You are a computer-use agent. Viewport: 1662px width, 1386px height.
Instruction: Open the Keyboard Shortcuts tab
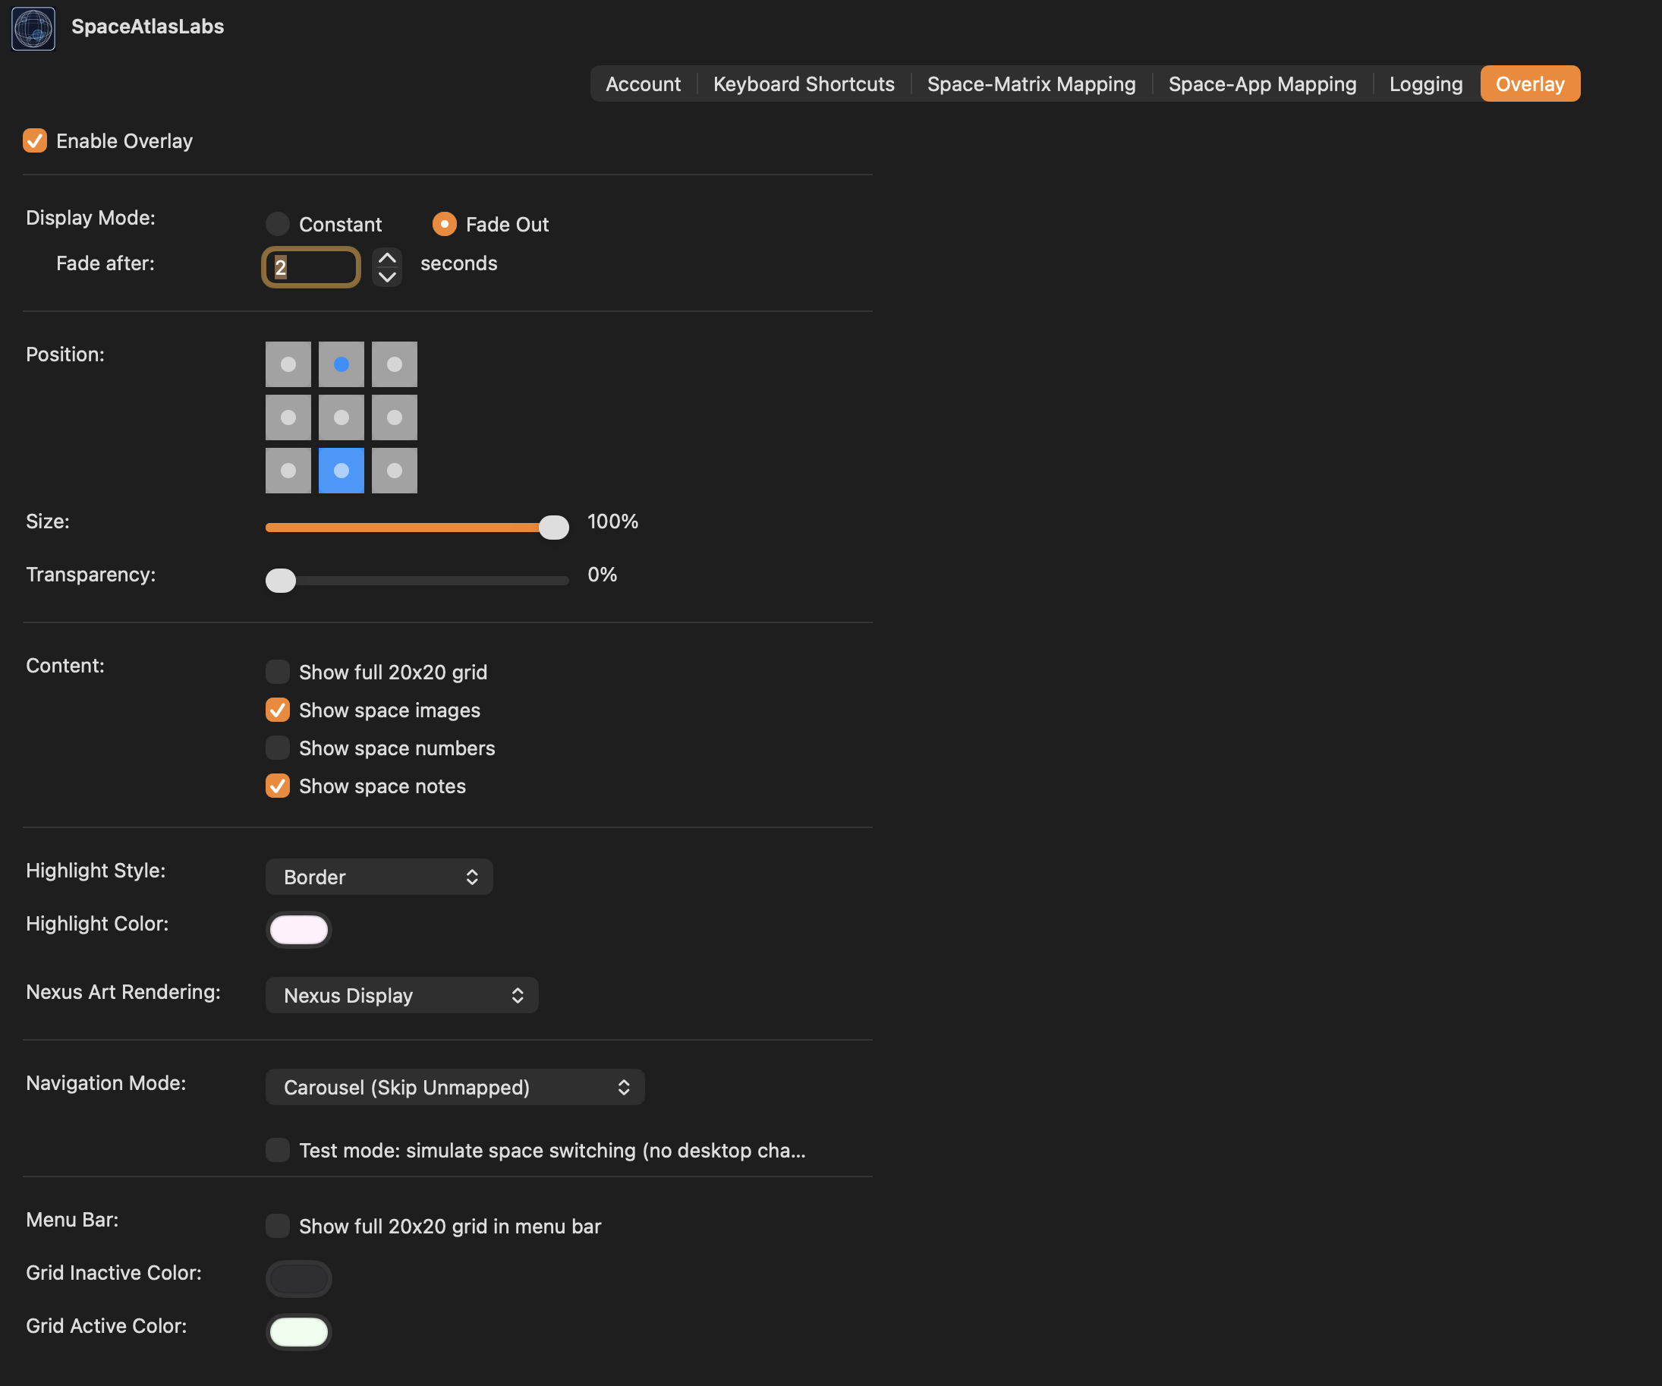coord(803,84)
